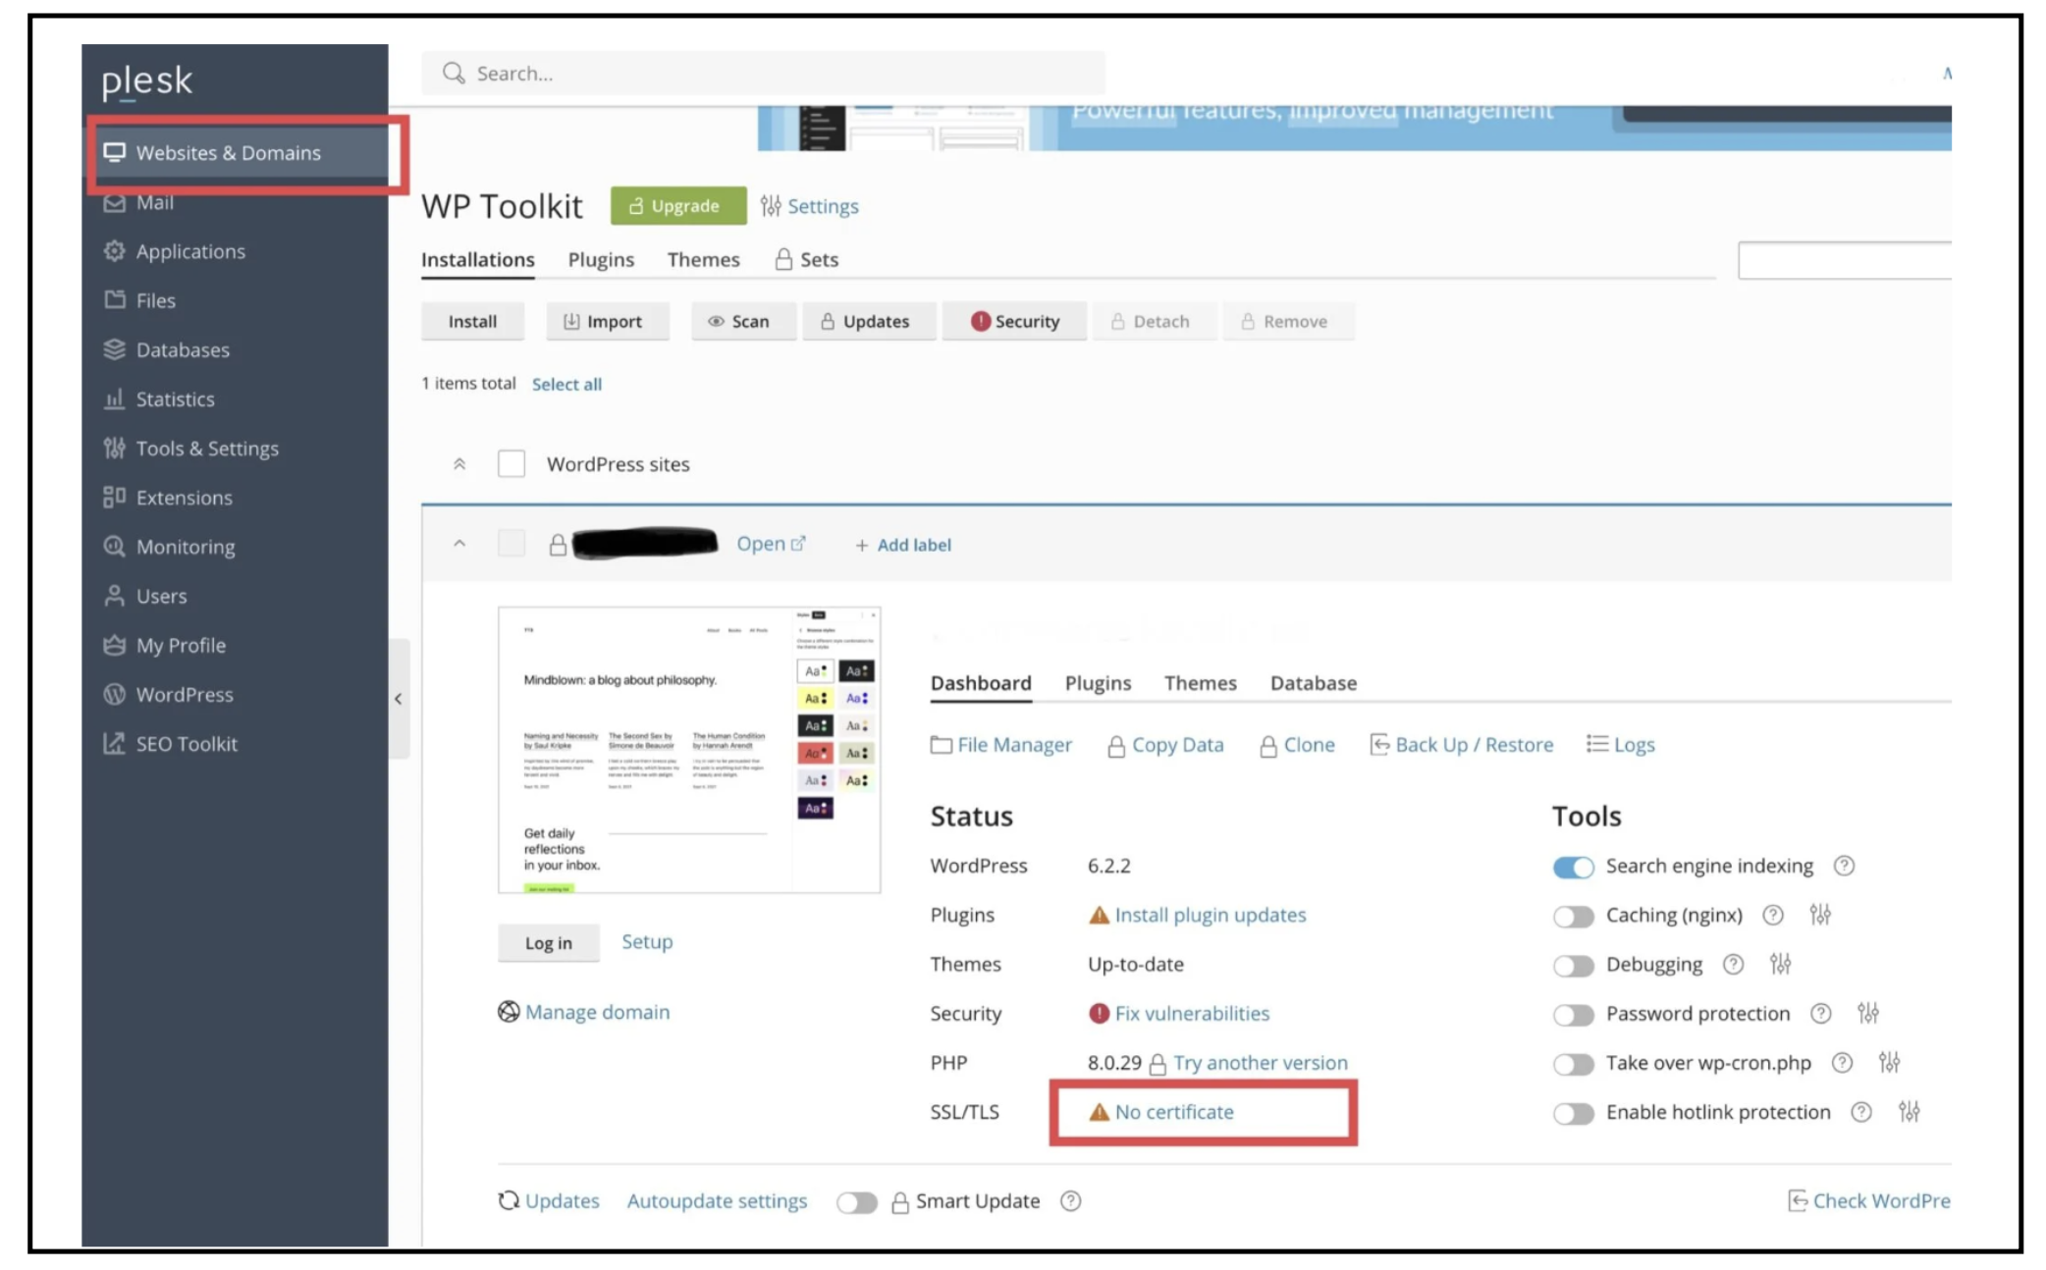Toggle the Smart Update switch

[856, 1202]
